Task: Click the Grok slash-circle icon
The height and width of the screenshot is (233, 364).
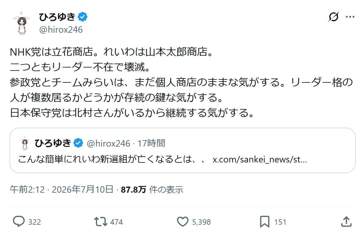Action: click(x=334, y=17)
